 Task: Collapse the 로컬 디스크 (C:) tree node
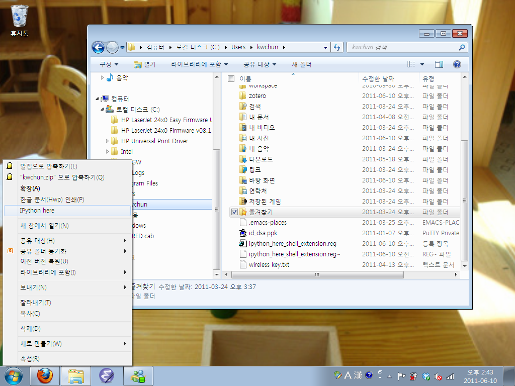pos(101,109)
